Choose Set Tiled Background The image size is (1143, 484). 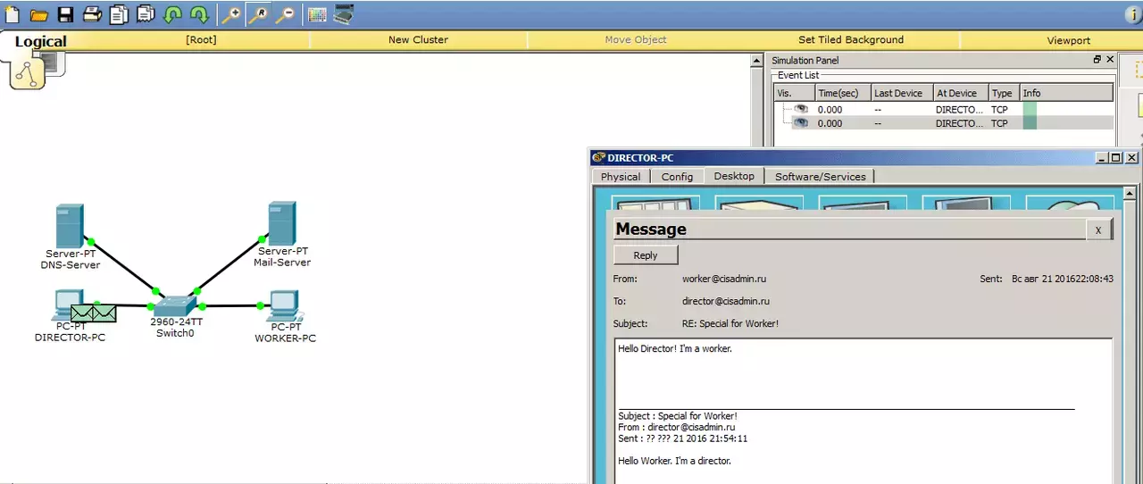(850, 40)
